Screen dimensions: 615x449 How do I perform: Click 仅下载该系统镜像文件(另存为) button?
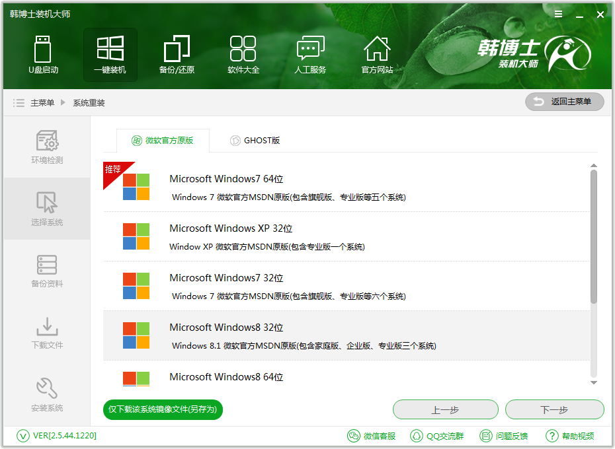(x=163, y=409)
